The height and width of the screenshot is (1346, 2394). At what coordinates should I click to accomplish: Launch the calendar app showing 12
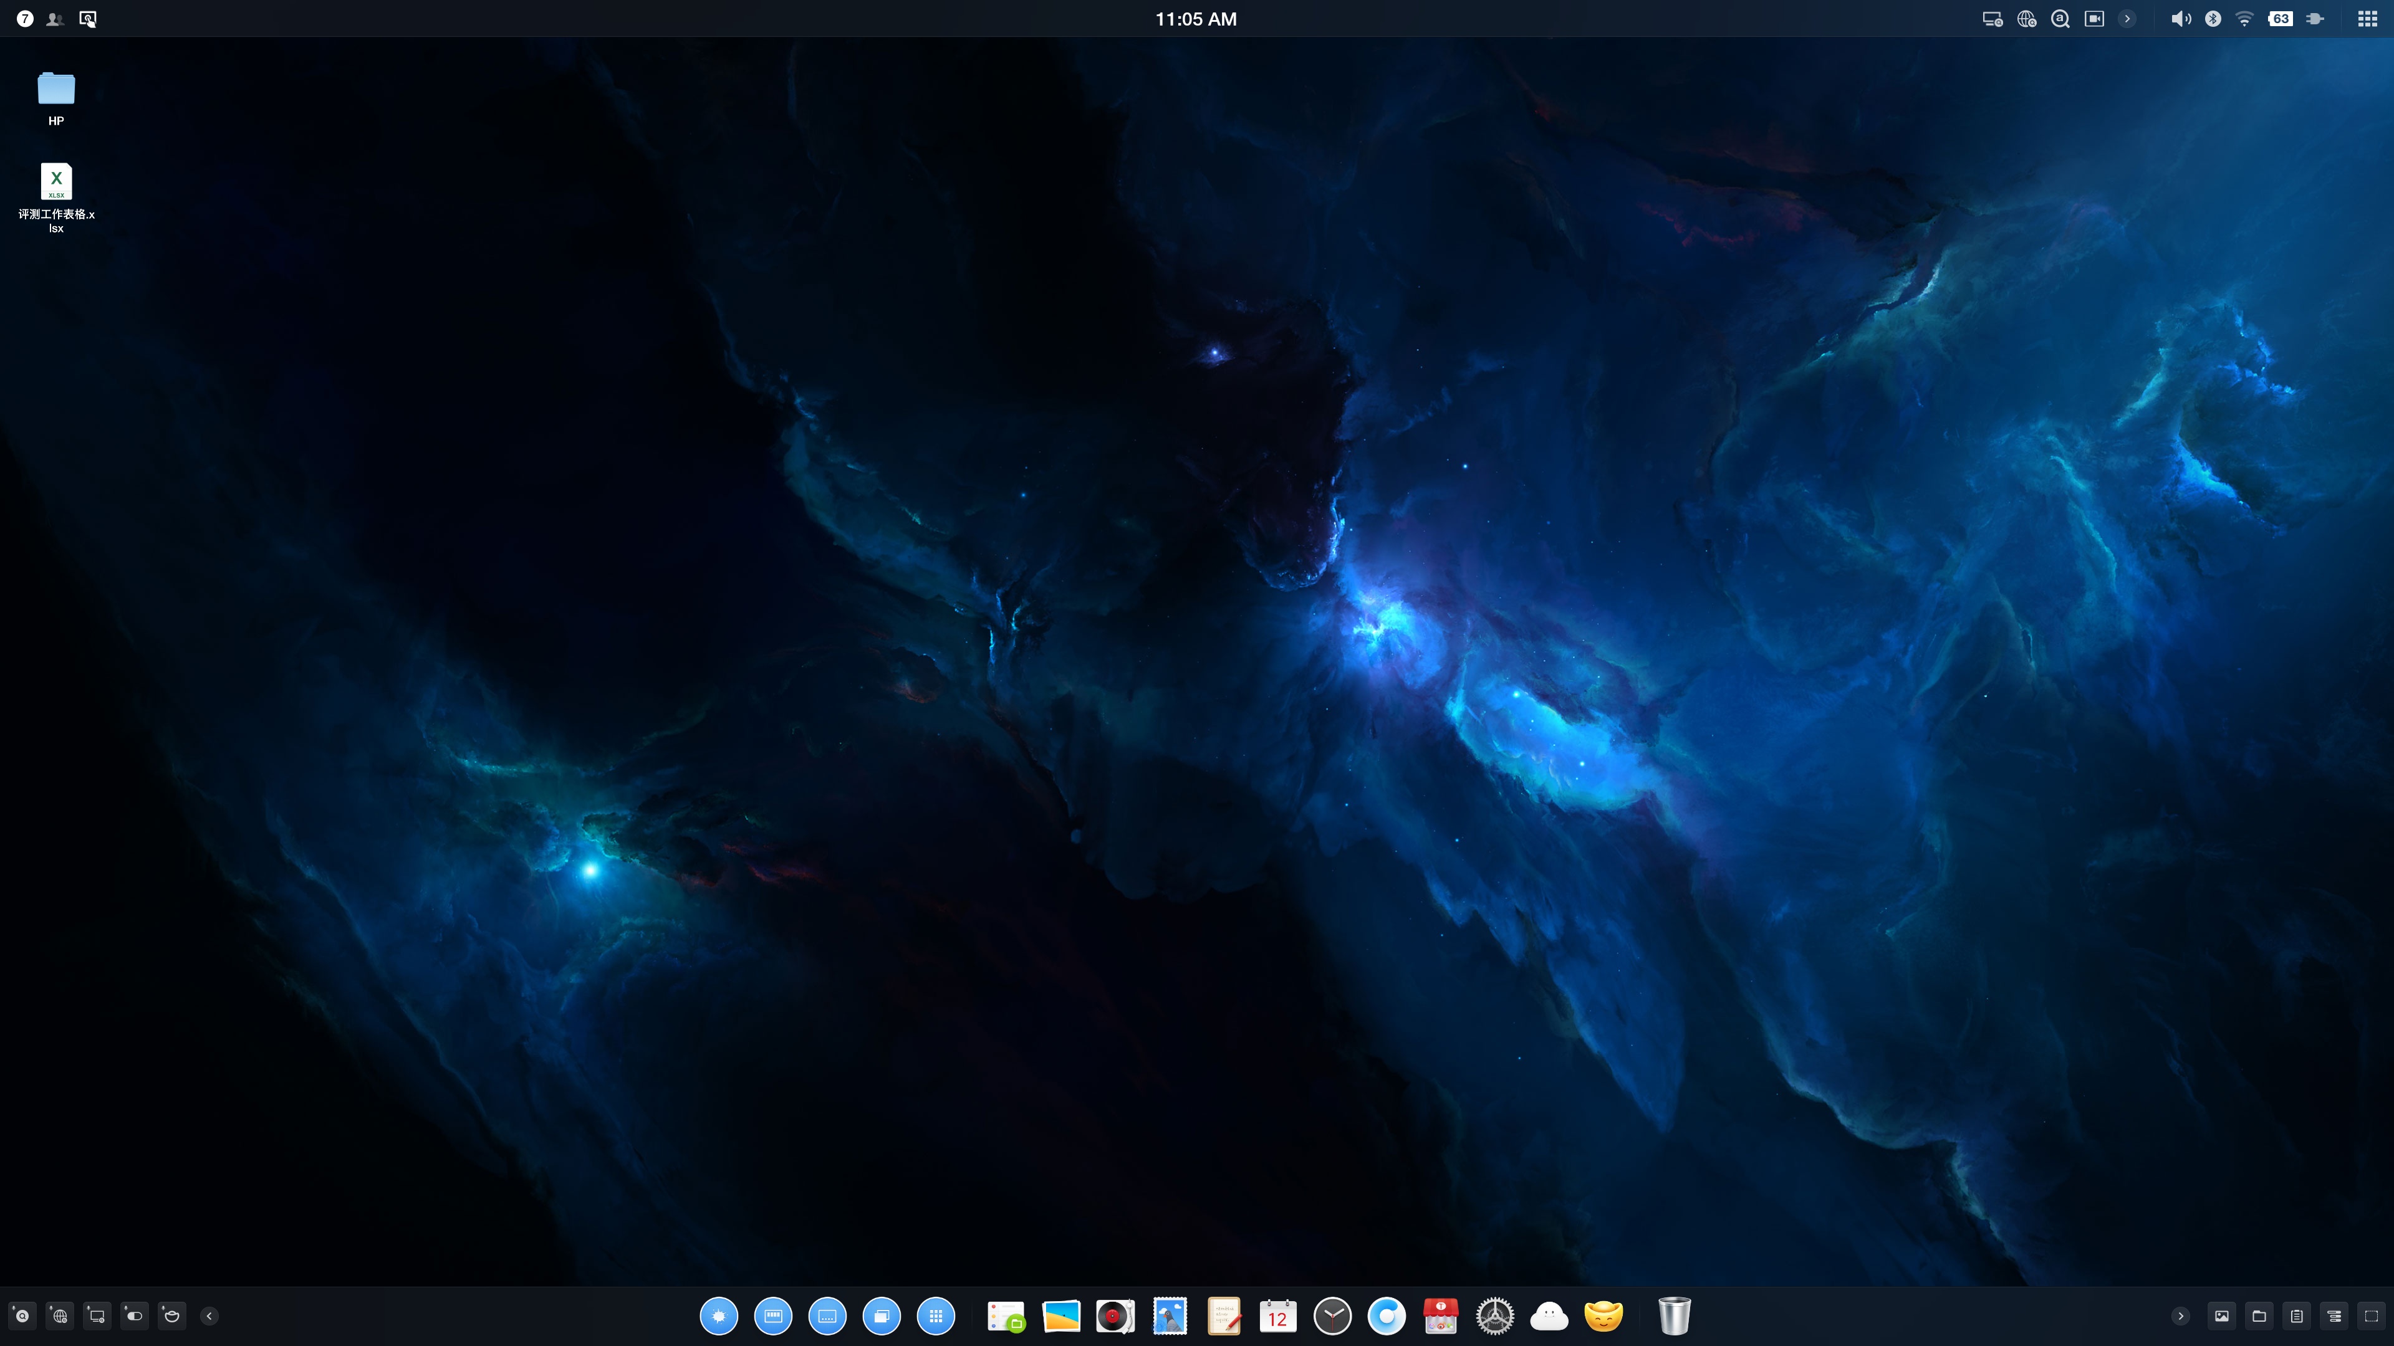pyautogui.click(x=1278, y=1315)
